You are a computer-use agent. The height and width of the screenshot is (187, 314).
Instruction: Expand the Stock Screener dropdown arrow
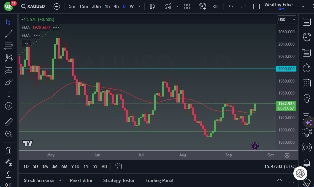pos(60,180)
